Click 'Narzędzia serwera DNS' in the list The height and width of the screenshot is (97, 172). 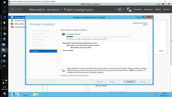click(x=81, y=47)
